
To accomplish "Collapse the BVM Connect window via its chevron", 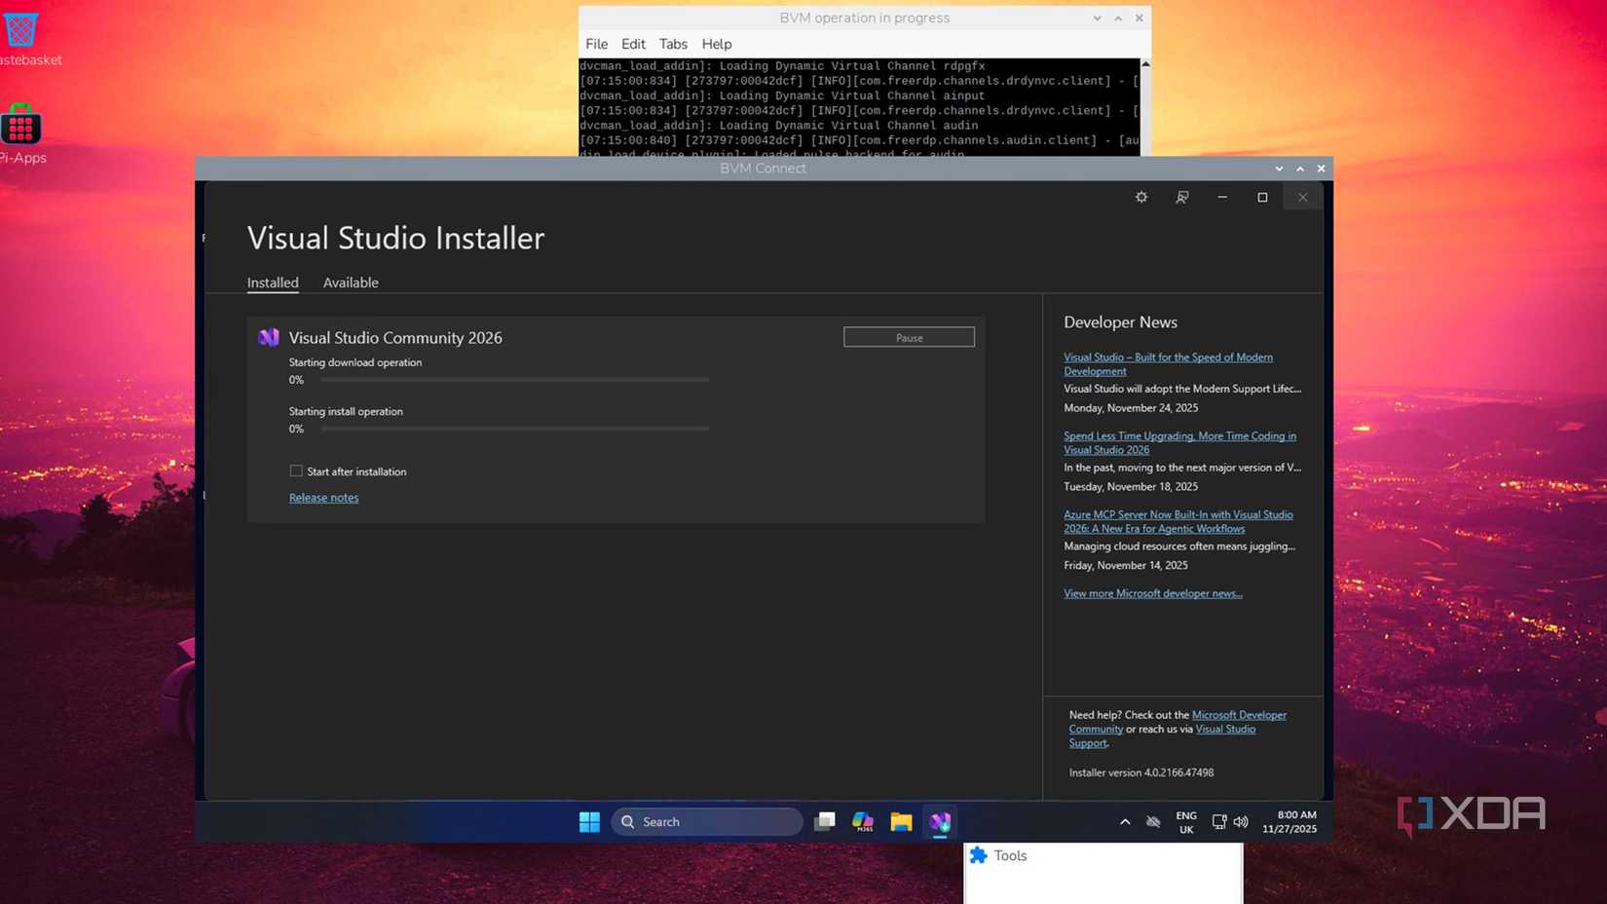I will pos(1279,168).
